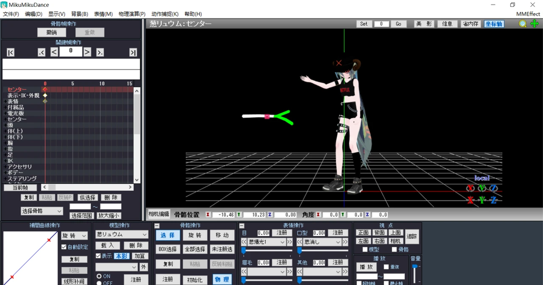Open the MMEffect menu

coord(528,14)
